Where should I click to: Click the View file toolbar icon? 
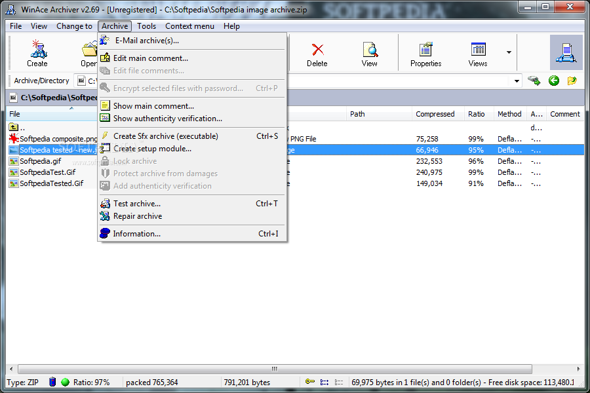coord(370,53)
